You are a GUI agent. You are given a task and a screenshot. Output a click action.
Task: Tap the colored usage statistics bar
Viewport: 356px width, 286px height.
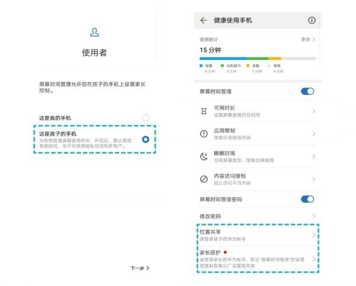[x=257, y=59]
